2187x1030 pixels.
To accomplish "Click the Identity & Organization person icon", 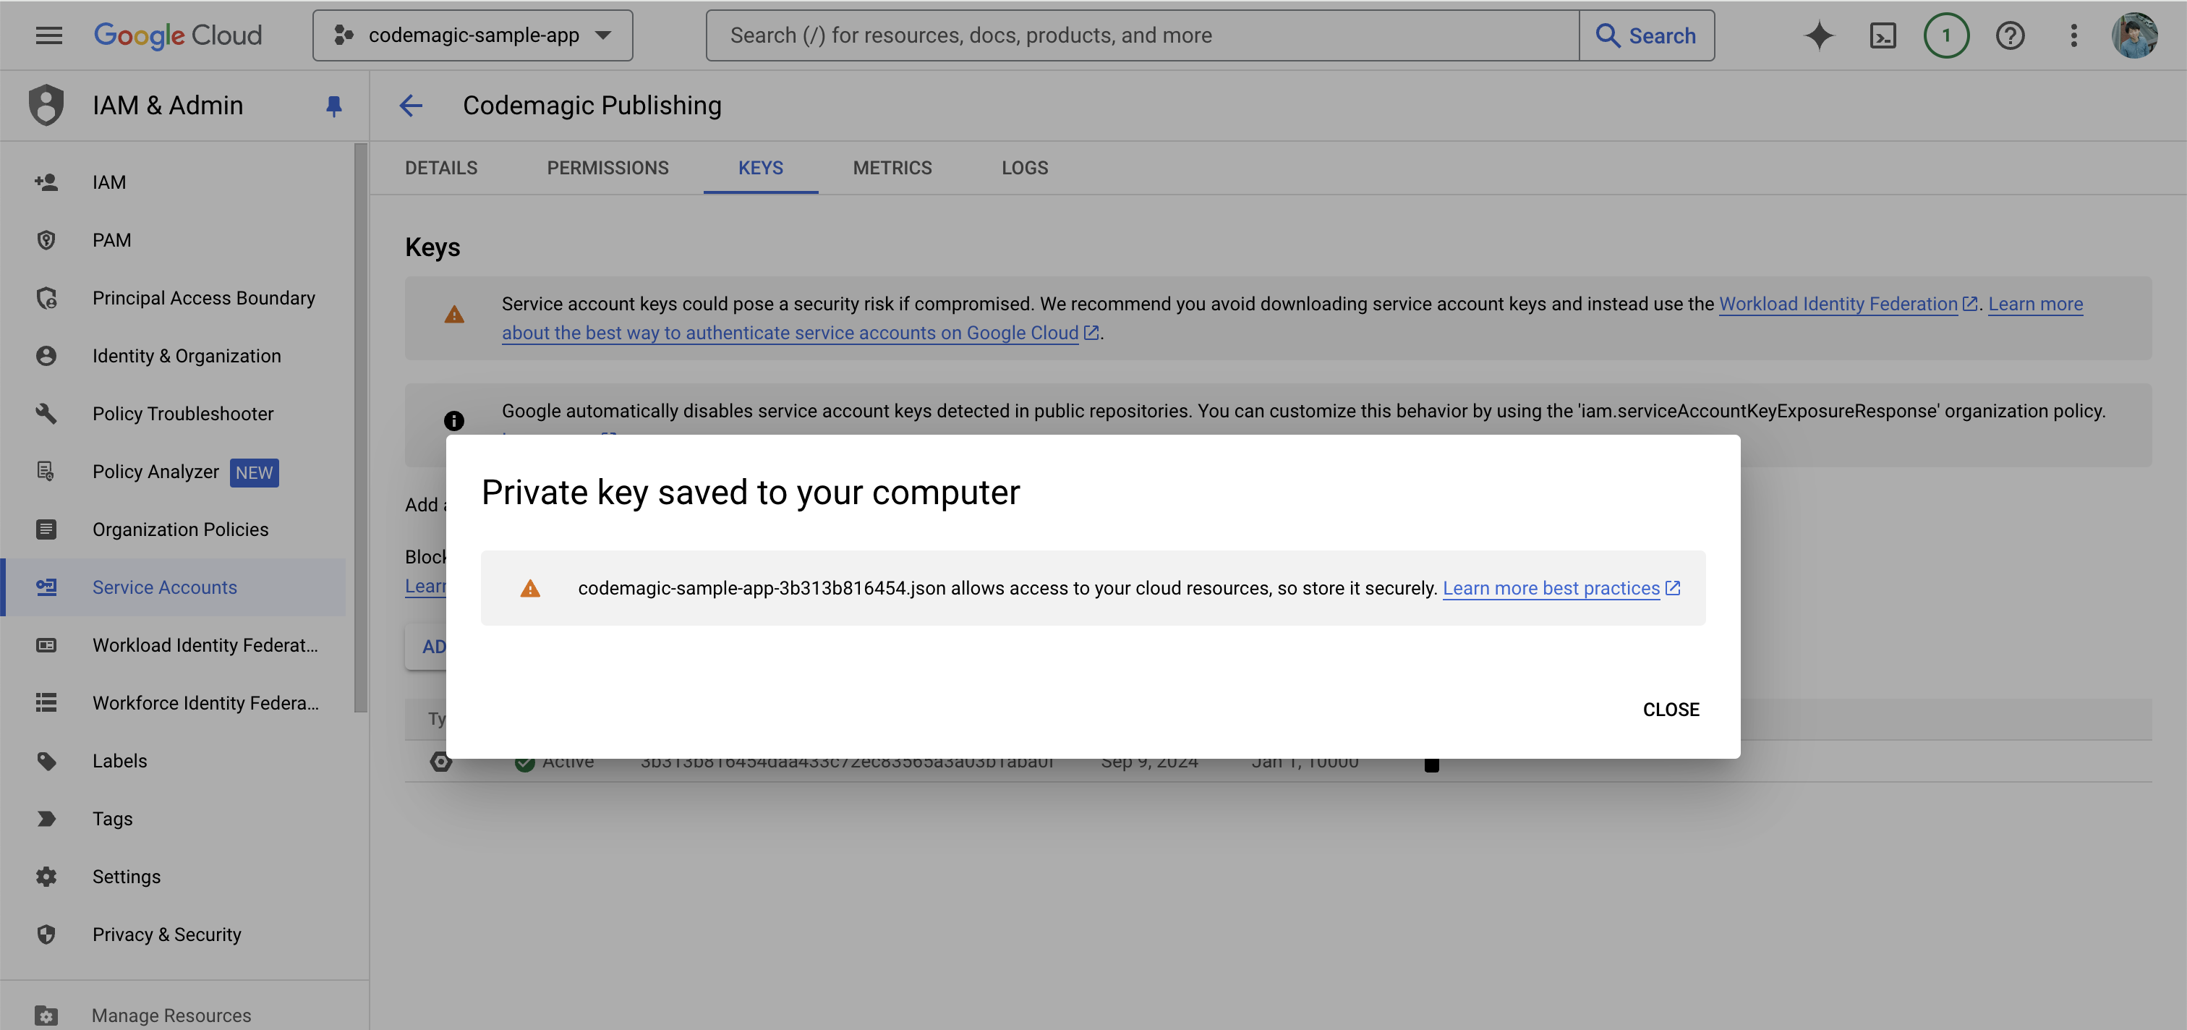I will [x=46, y=356].
